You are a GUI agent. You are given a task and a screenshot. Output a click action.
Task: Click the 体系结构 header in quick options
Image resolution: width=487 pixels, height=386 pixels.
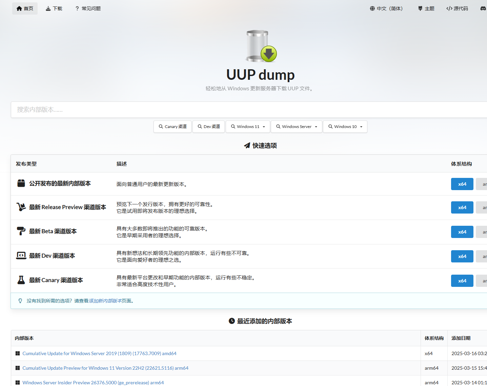point(461,164)
